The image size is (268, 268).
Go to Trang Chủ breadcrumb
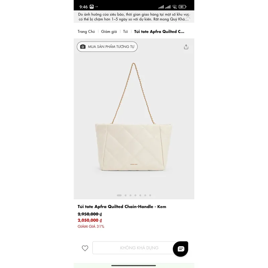pos(86,31)
